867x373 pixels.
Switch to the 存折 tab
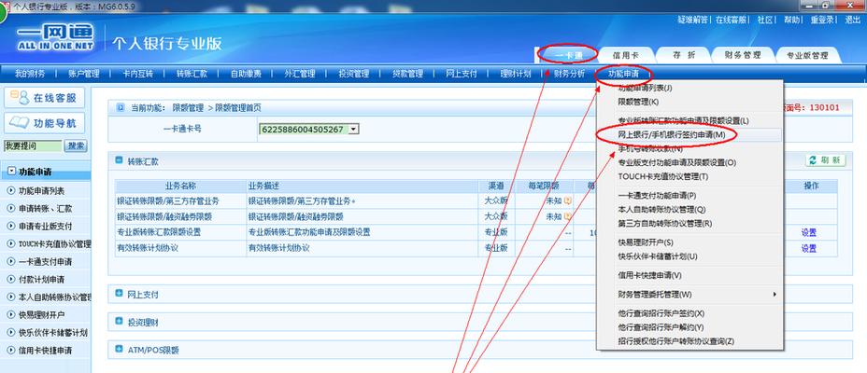click(x=684, y=55)
